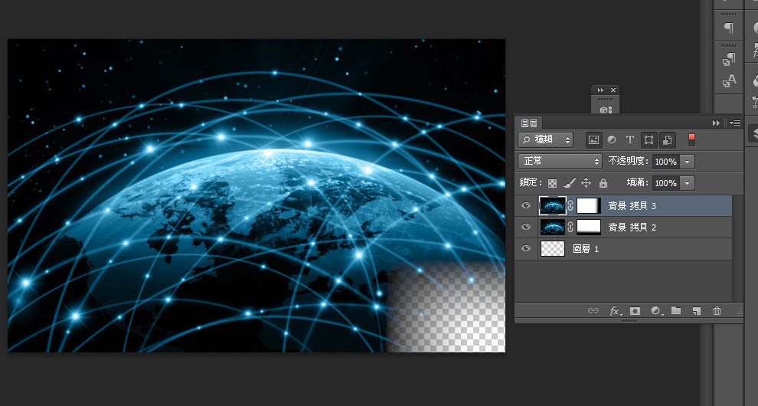Filter layers by pixel layers
The width and height of the screenshot is (758, 406).
point(593,140)
